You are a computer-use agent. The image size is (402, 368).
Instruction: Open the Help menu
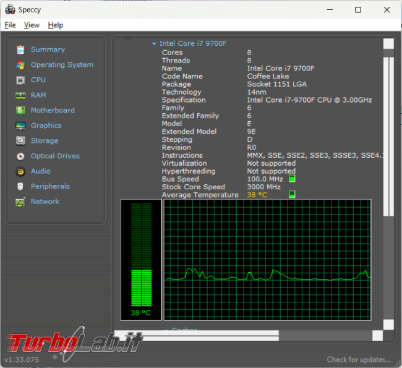pos(56,25)
